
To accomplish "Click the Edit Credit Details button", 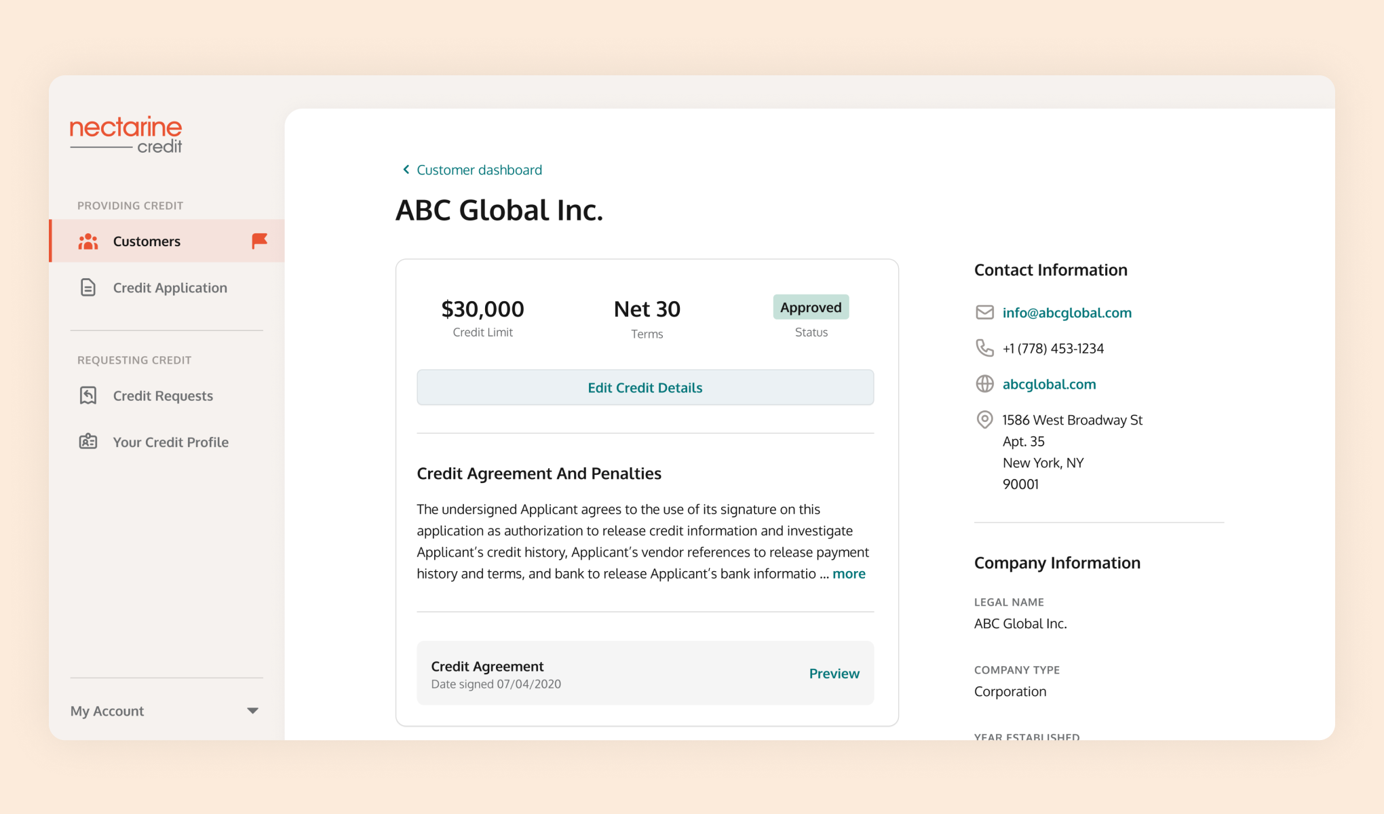I will (x=645, y=387).
